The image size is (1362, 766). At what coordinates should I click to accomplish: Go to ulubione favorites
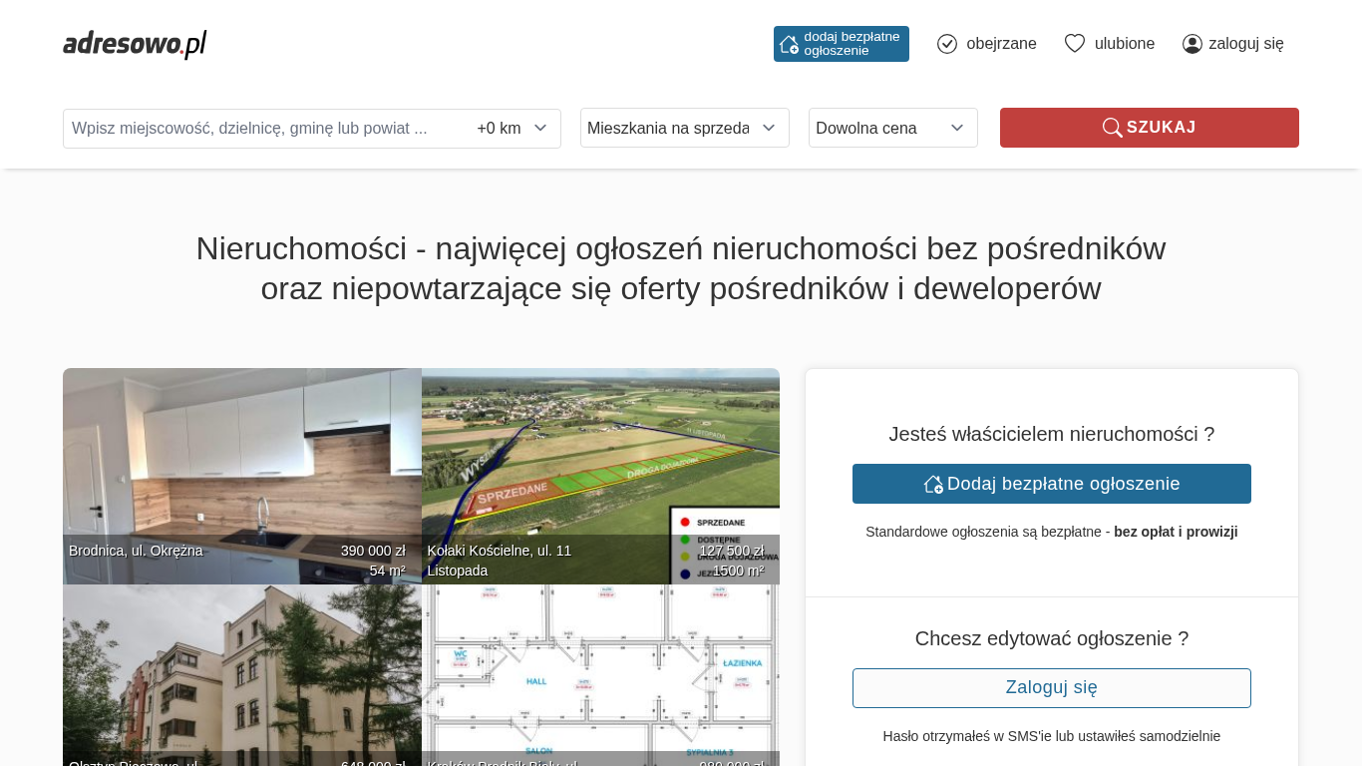(x=1124, y=44)
